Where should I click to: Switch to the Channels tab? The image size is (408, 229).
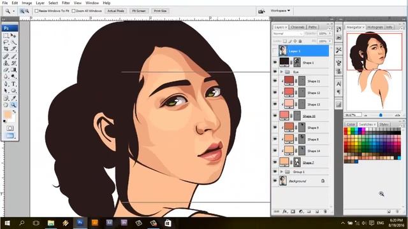click(298, 27)
